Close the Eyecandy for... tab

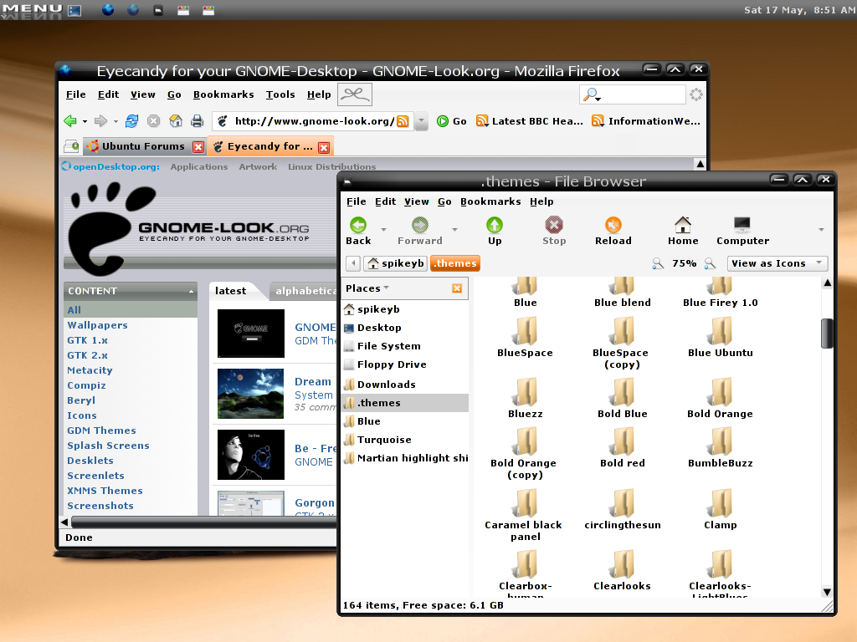(x=324, y=147)
